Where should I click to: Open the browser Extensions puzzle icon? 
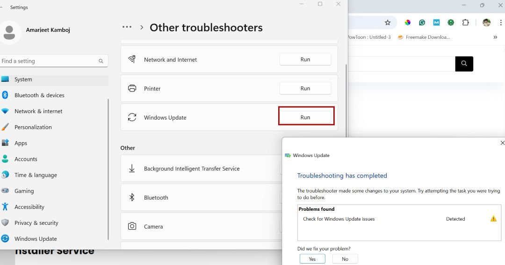(465, 22)
